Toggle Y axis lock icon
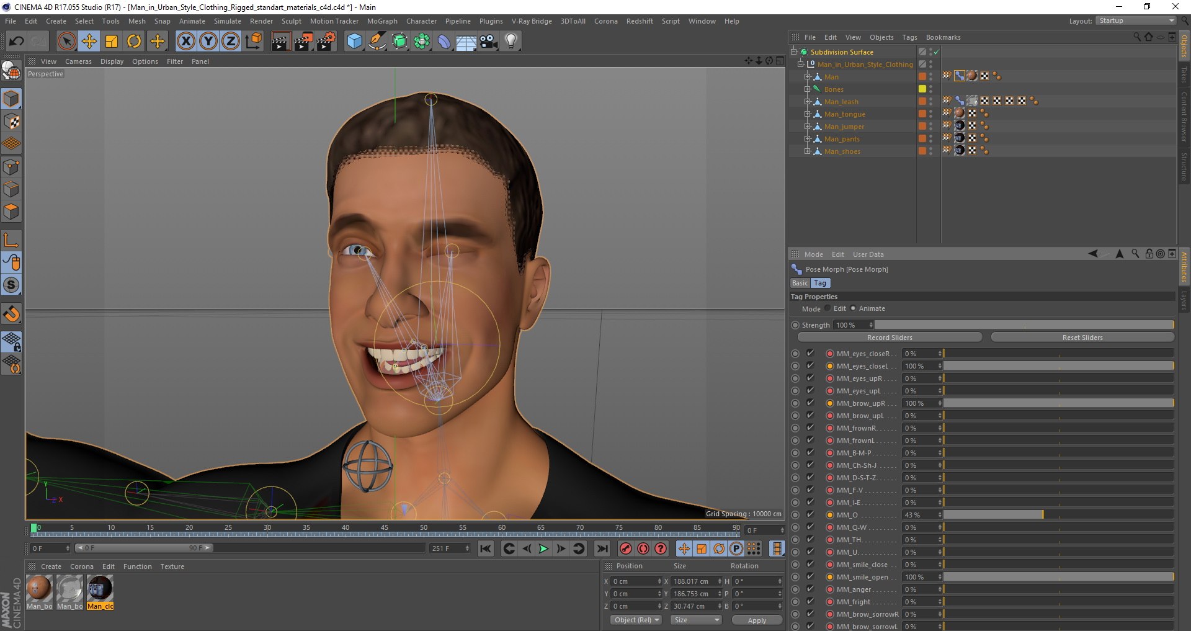This screenshot has width=1191, height=631. [208, 42]
